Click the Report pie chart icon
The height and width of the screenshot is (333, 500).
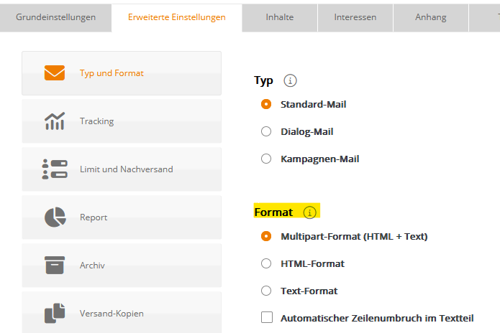pyautogui.click(x=55, y=217)
